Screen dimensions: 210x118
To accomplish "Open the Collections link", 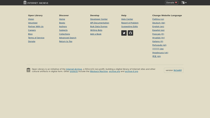I will click(x=64, y=34).
